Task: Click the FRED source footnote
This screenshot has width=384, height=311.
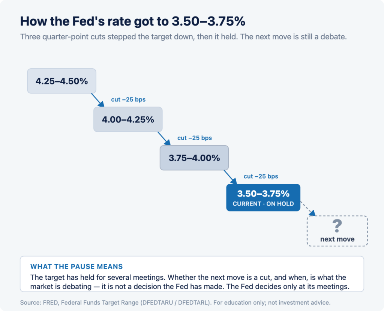Action: 175,303
